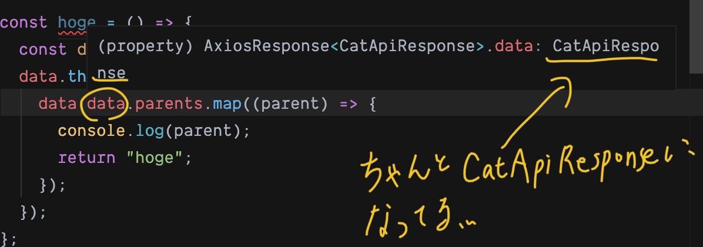Click the data identifier before the circled one
Image resolution: width=703 pixels, height=247 pixels.
tap(58, 104)
